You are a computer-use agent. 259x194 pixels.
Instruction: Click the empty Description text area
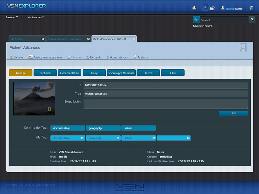(x=166, y=104)
